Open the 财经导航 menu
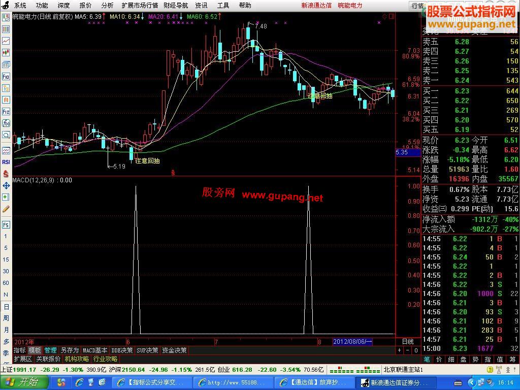520x390 pixels. [176, 5]
